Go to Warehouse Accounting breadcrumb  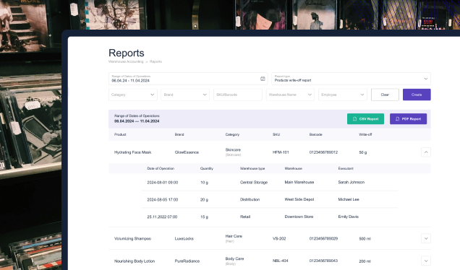126,61
